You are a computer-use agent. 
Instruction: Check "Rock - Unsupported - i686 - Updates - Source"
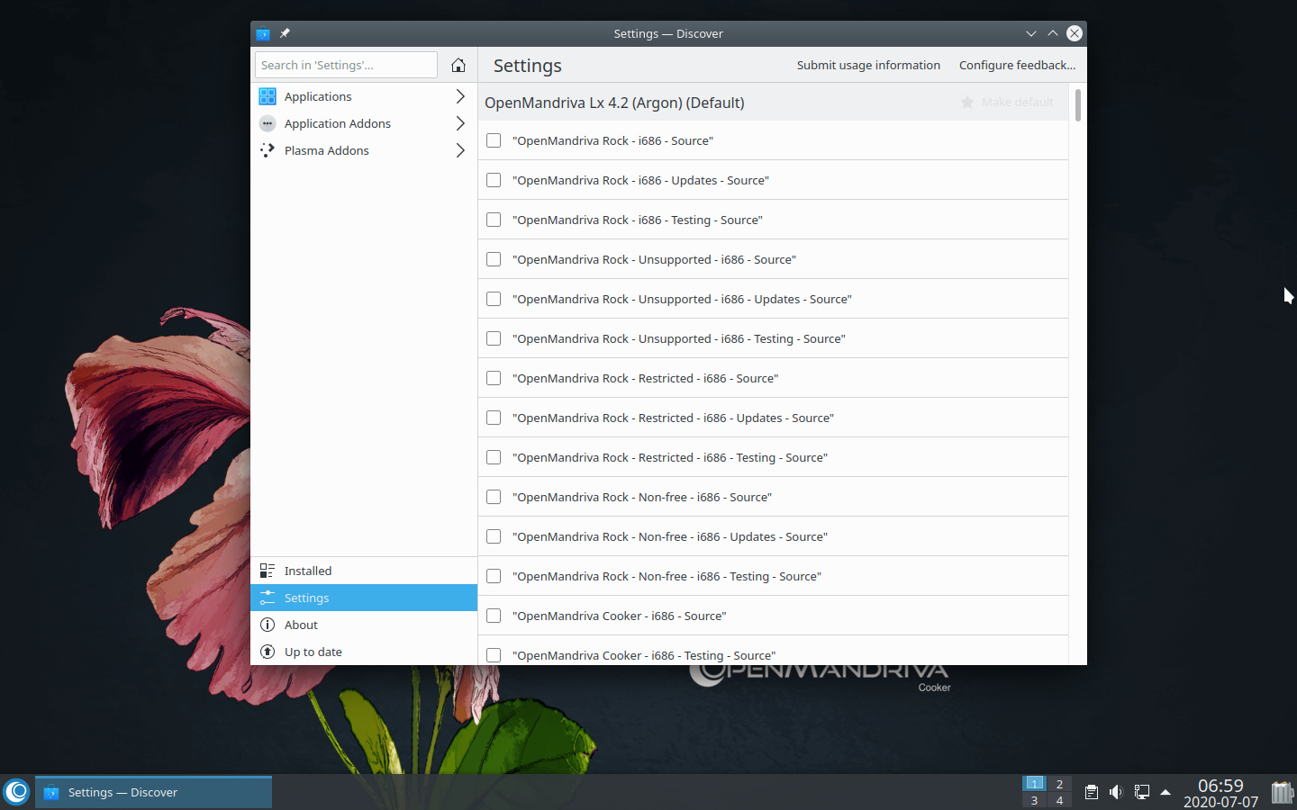click(494, 299)
